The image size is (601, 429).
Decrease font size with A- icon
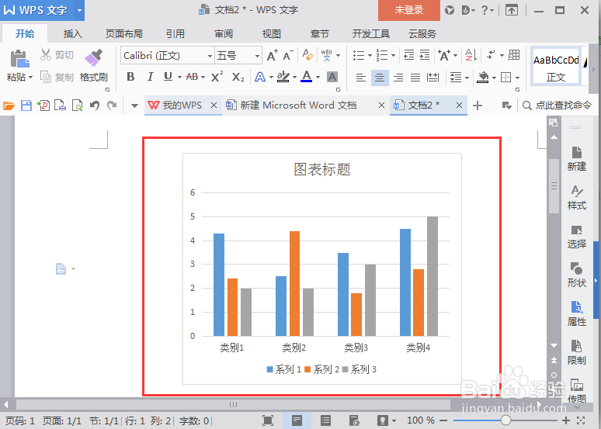pyautogui.click(x=288, y=56)
